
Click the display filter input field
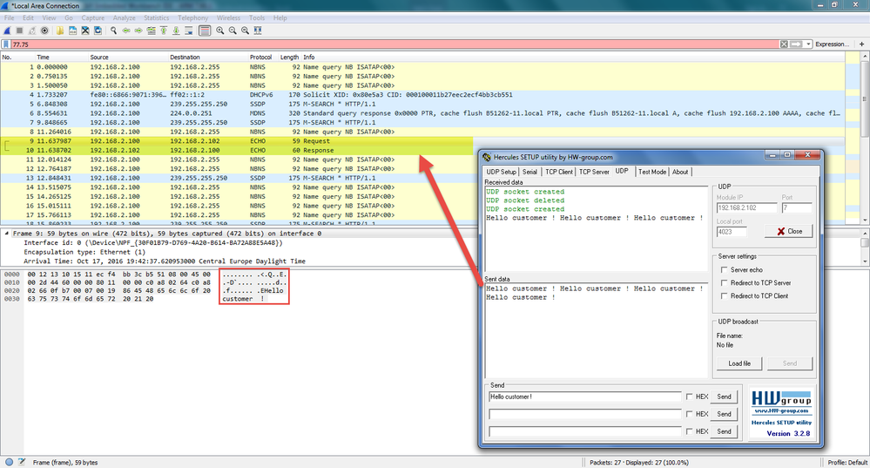[395, 44]
